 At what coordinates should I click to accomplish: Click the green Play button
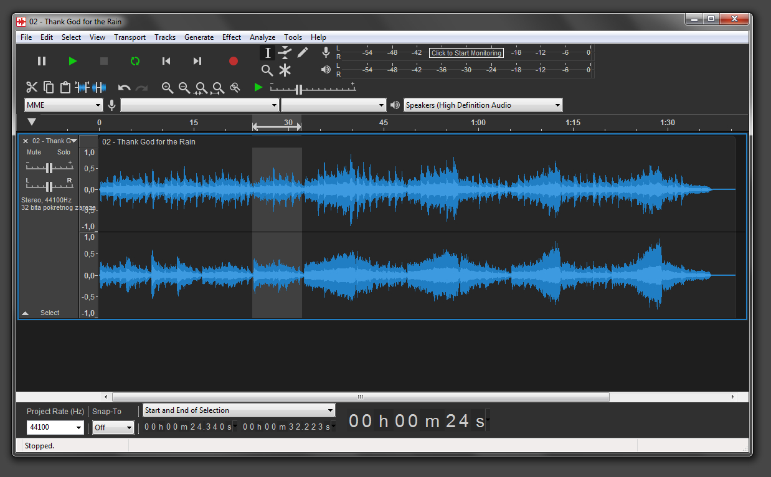point(73,61)
